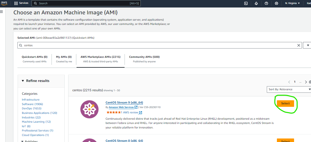This screenshot has height=142, width=311.
Task: Open the CentOS Stream 9 (x86_64) title link
Action: click(x=124, y=103)
